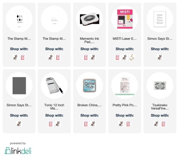
Task: Click the 120# Ultra Thick White cardstock image
Action: (x=160, y=19)
